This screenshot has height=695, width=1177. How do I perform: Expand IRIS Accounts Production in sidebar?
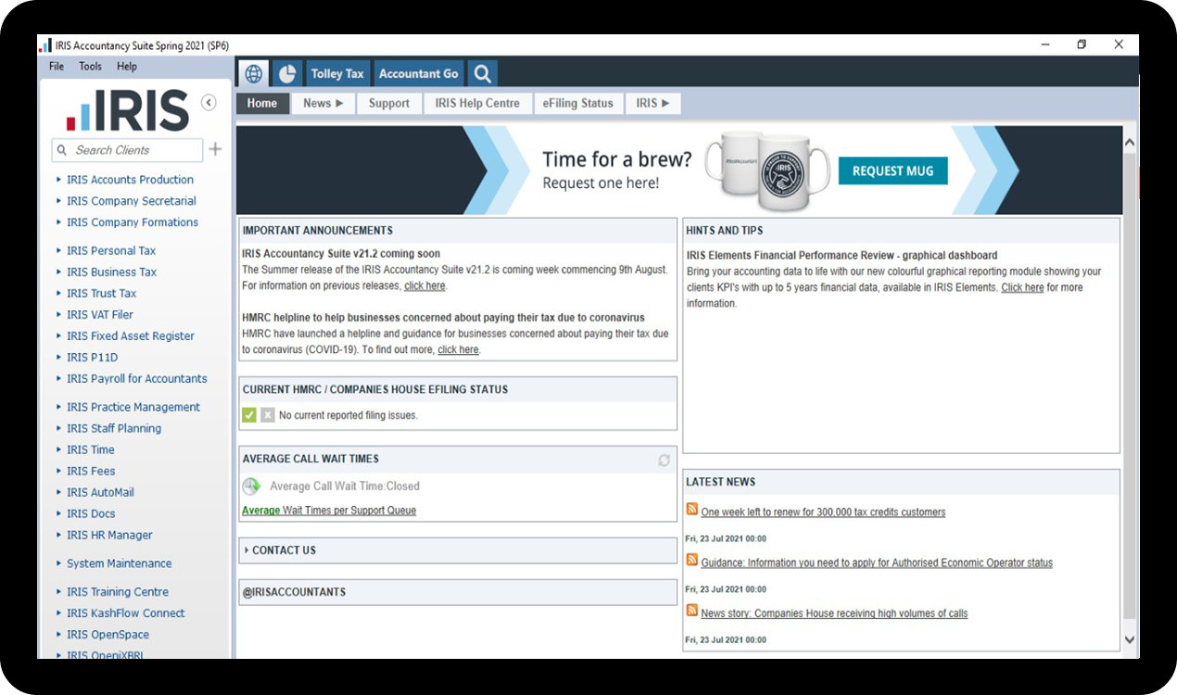click(130, 180)
